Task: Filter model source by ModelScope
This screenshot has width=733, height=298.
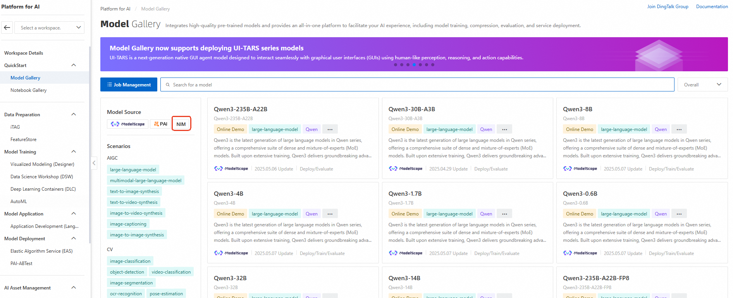Action: pyautogui.click(x=127, y=124)
